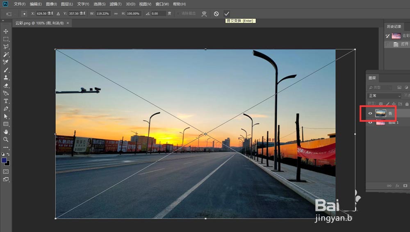Image resolution: width=410 pixels, height=232 pixels.
Task: Lock transparent pixels
Action: (381, 104)
